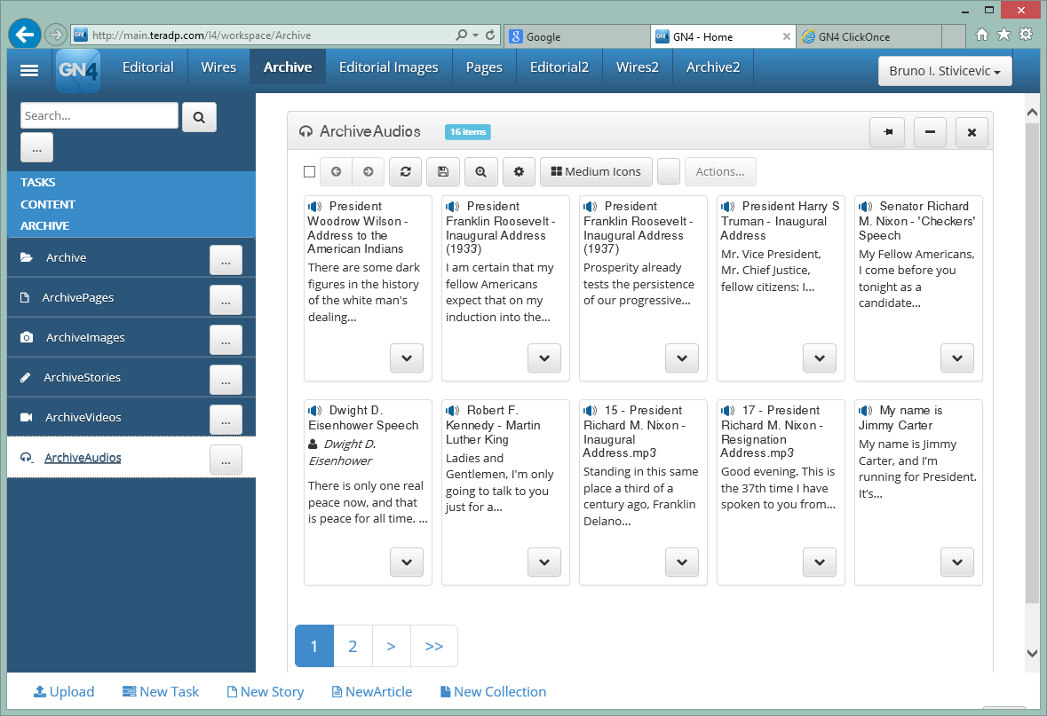Close the ArchiveAudios panel
The height and width of the screenshot is (716, 1047).
(x=972, y=132)
